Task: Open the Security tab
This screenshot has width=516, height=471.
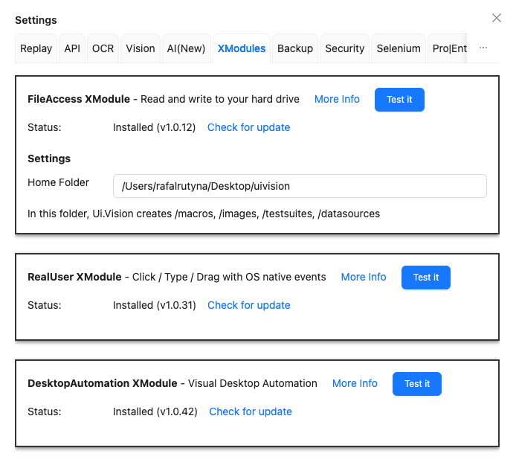Action: 345,48
